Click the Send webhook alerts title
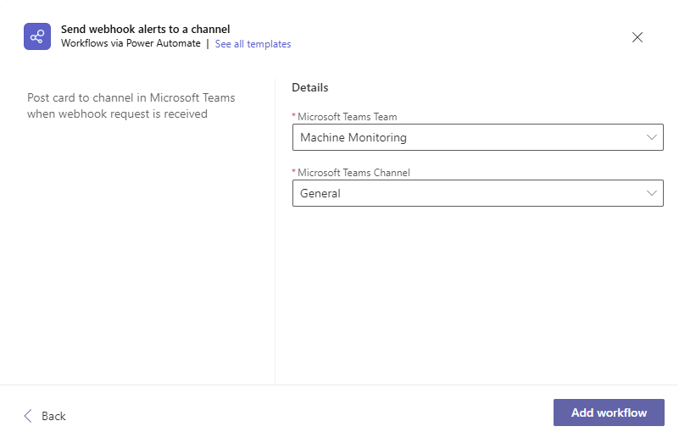 (x=146, y=29)
